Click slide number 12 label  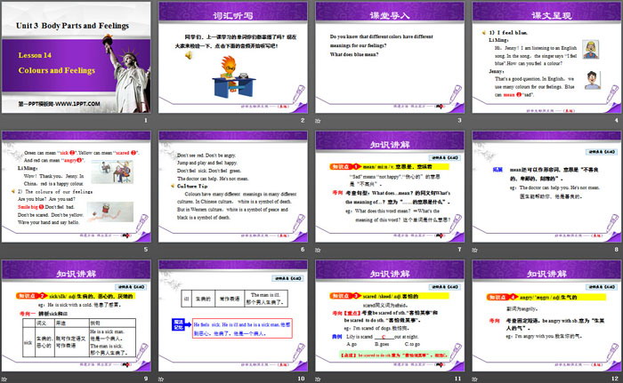(615, 379)
